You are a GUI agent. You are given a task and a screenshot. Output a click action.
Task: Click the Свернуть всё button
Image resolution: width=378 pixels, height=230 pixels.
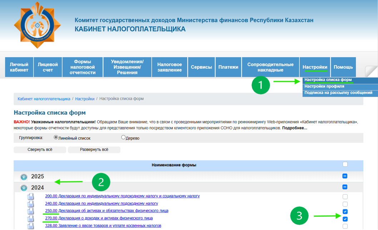click(x=40, y=150)
